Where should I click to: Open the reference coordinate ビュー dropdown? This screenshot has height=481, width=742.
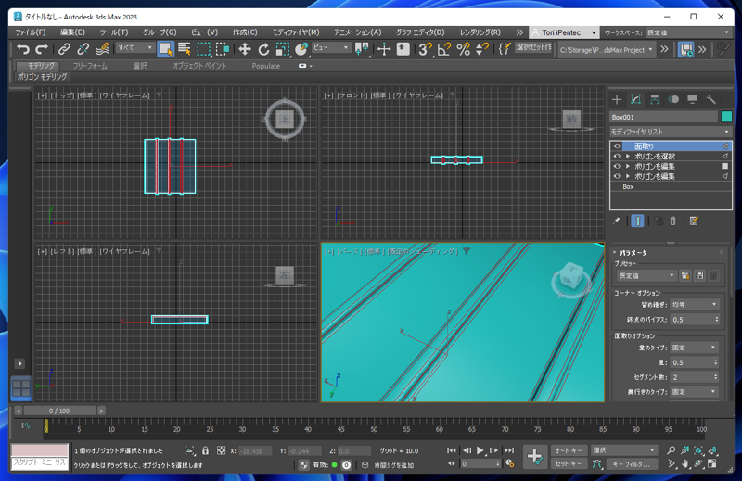[330, 48]
